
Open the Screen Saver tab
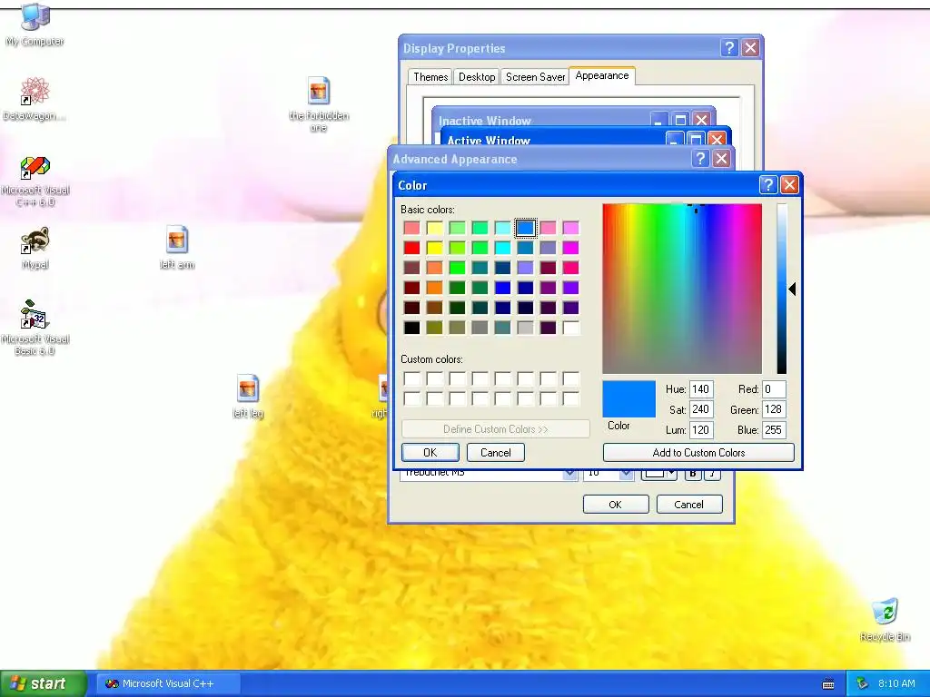[535, 77]
